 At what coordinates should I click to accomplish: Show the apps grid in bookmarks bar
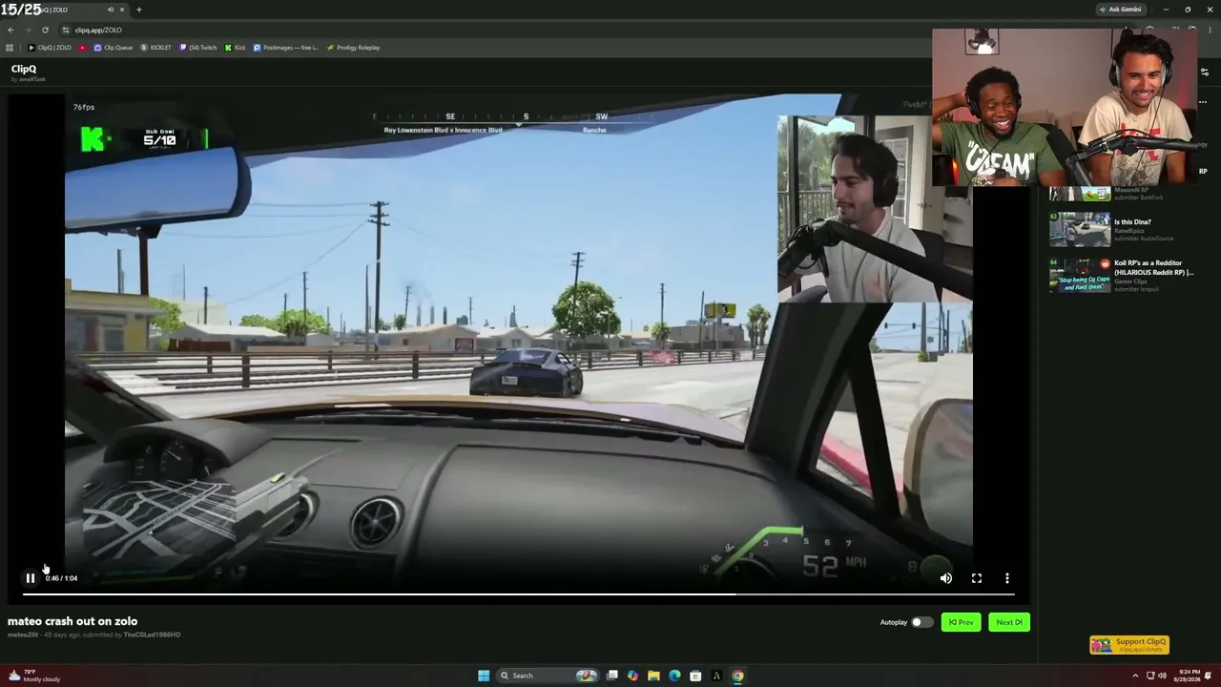(x=10, y=48)
